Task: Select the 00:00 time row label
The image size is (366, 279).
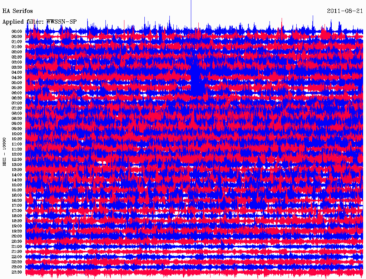Action: coord(16,31)
